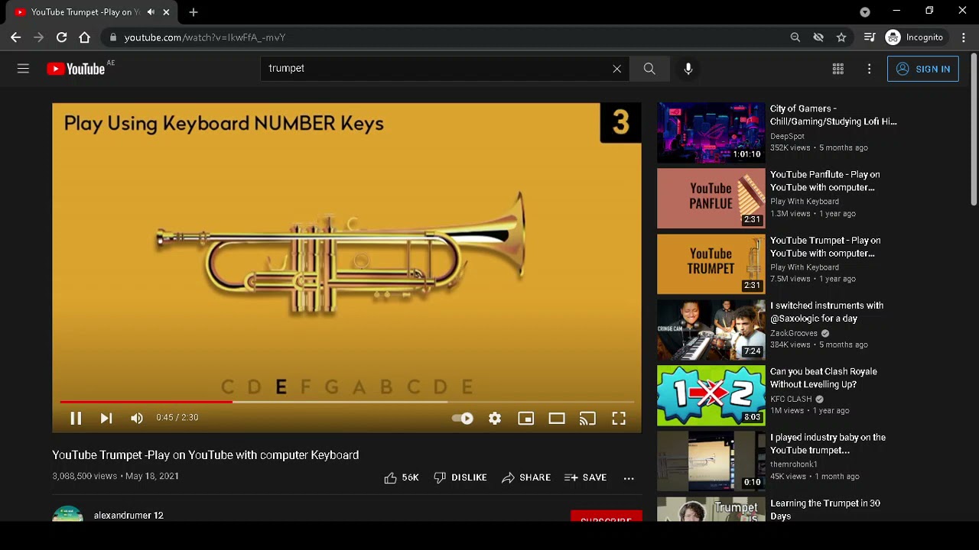Open City of Gamers lofi thumbnail
The image size is (979, 550).
[711, 133]
